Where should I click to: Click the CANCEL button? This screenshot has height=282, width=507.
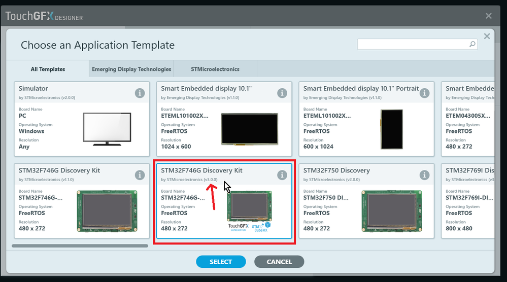pos(279,262)
